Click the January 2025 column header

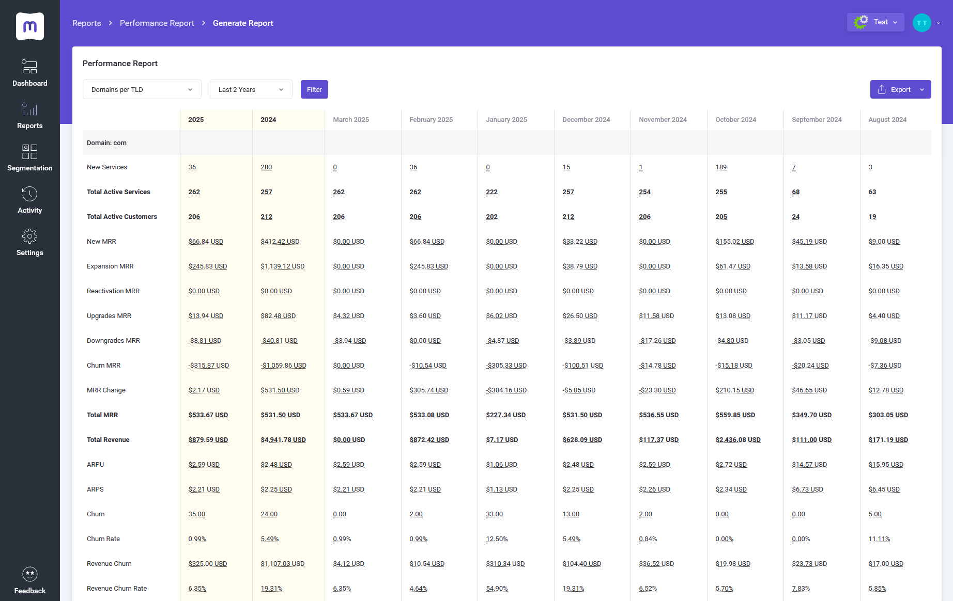(506, 119)
